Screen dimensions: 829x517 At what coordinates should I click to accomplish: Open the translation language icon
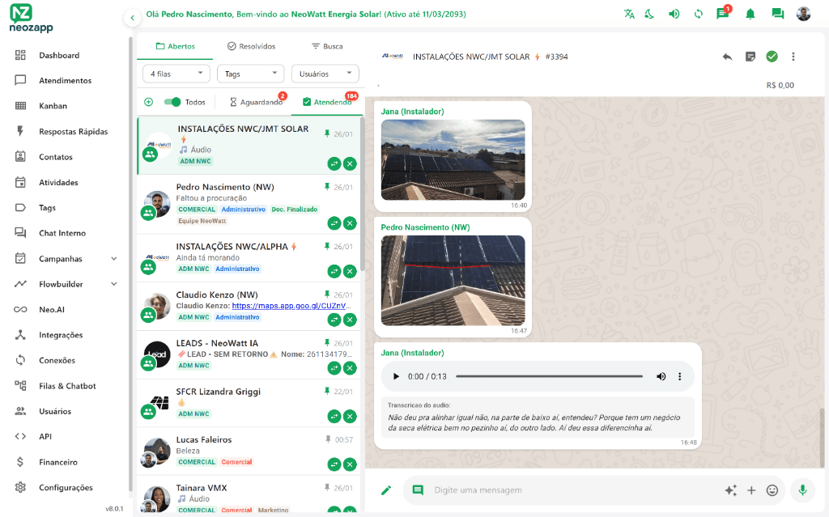(629, 14)
